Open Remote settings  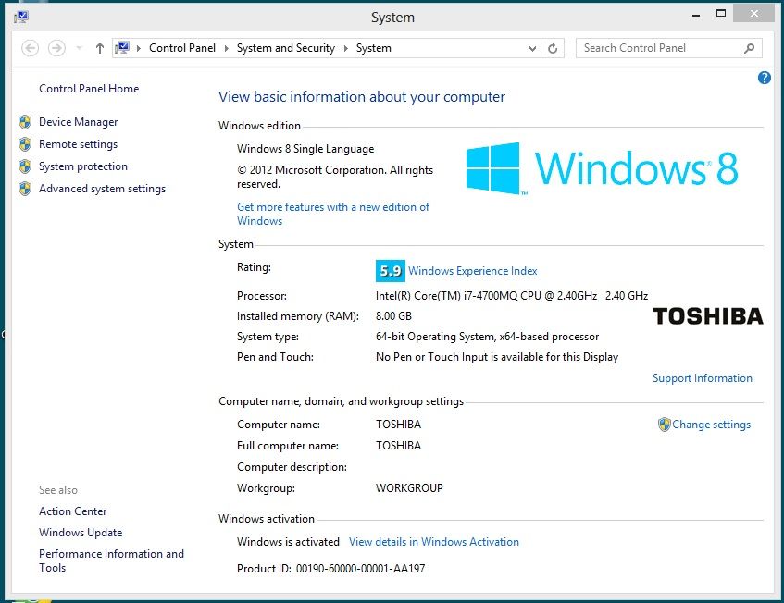pyautogui.click(x=78, y=144)
